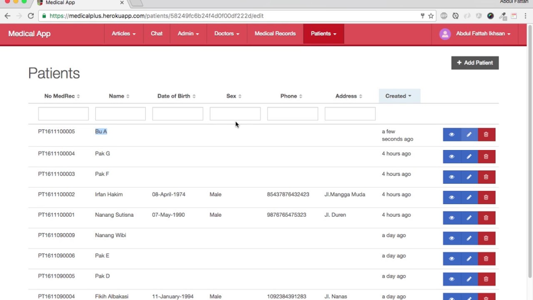Edit Pak G record pencil icon
Screen dimensions: 533x300
(x=469, y=157)
